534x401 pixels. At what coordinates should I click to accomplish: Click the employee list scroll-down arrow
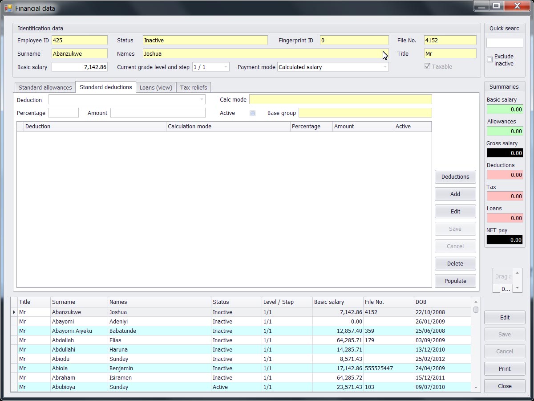476,388
